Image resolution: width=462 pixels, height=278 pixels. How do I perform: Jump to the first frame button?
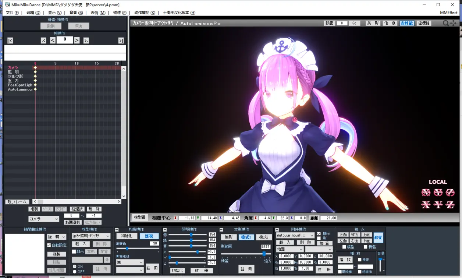[x=10, y=41]
